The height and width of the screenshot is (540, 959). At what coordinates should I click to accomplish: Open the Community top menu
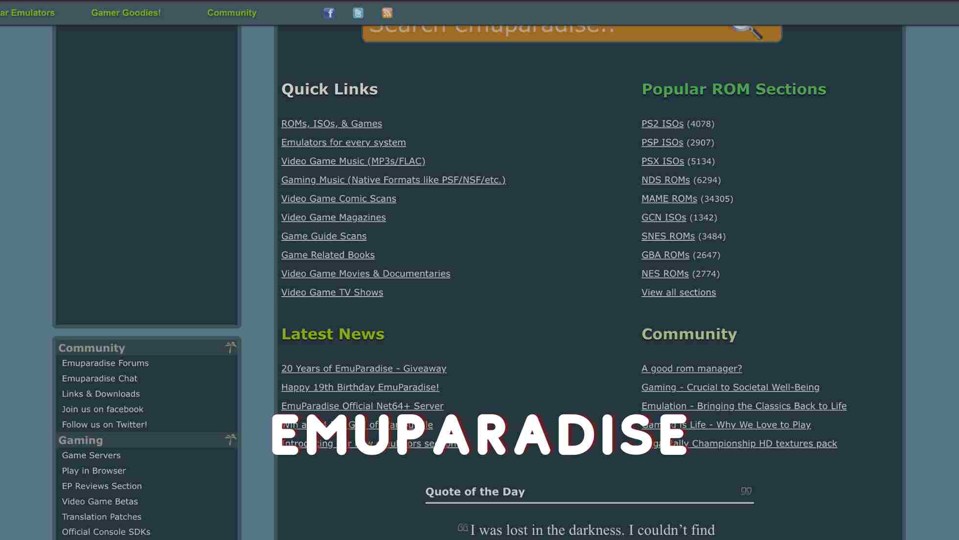click(x=231, y=13)
